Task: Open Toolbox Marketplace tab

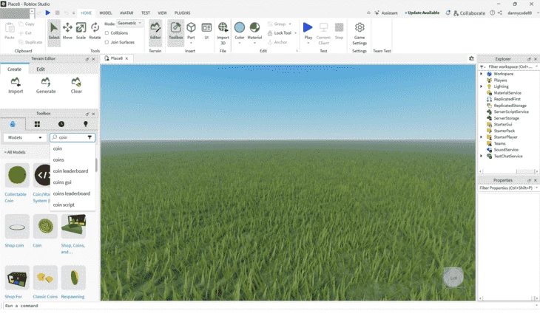Action: pyautogui.click(x=13, y=124)
